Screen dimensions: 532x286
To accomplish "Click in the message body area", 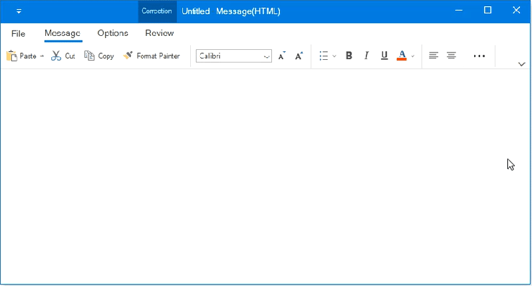I will click(265, 176).
